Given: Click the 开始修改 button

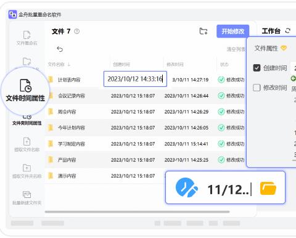Looking at the screenshot, I should [233, 31].
